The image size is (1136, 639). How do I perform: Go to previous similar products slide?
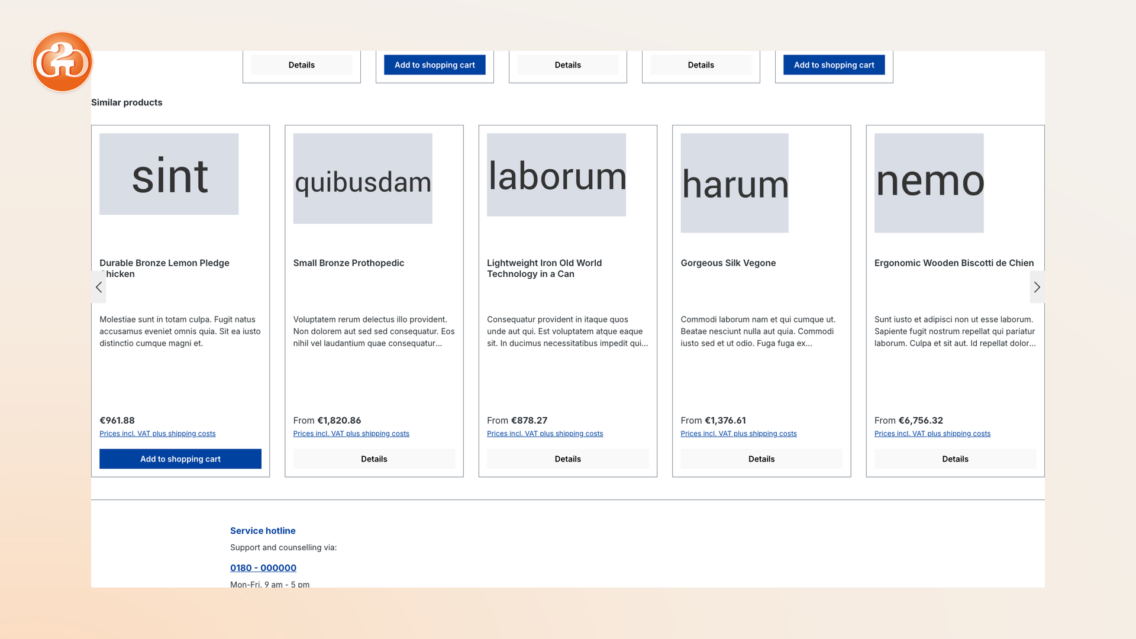pyautogui.click(x=99, y=287)
